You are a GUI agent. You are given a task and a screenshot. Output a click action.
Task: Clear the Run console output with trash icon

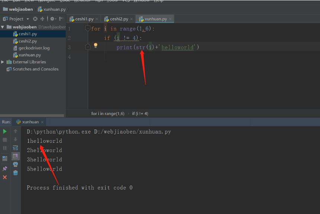(15, 172)
